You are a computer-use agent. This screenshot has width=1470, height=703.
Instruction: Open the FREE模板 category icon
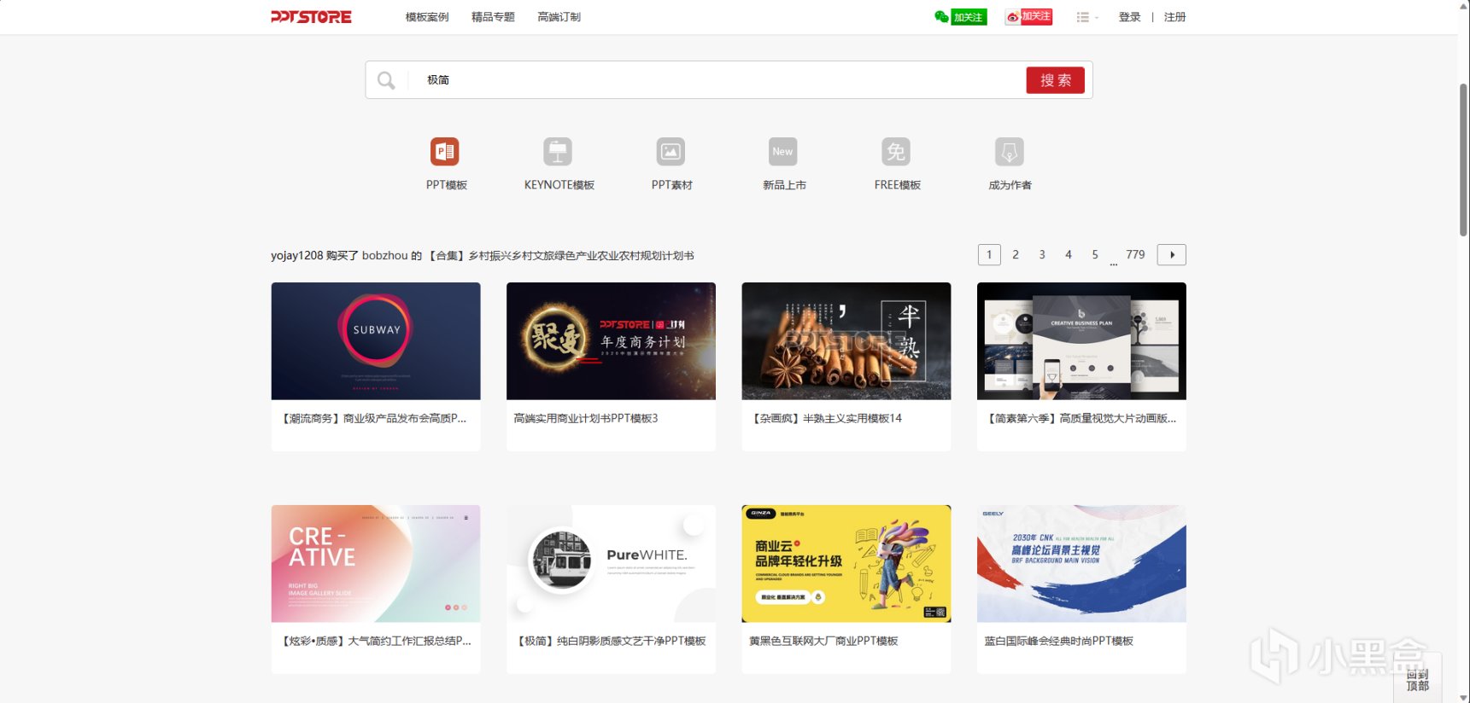[x=896, y=152]
